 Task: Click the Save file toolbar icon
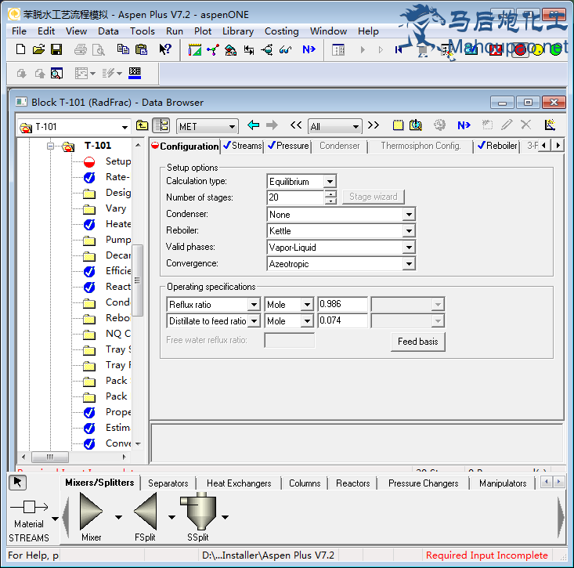tap(56, 49)
